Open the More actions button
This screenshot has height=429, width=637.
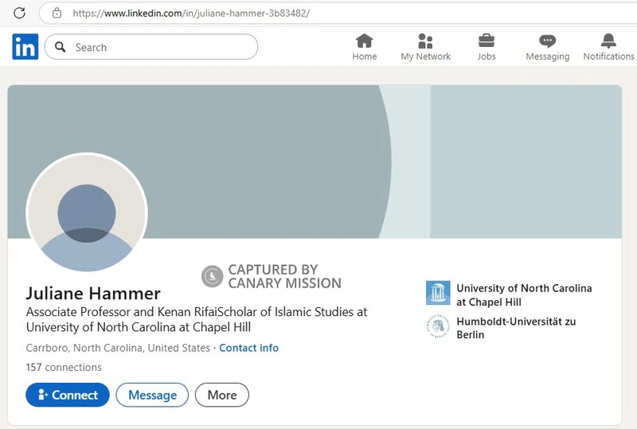pos(222,395)
